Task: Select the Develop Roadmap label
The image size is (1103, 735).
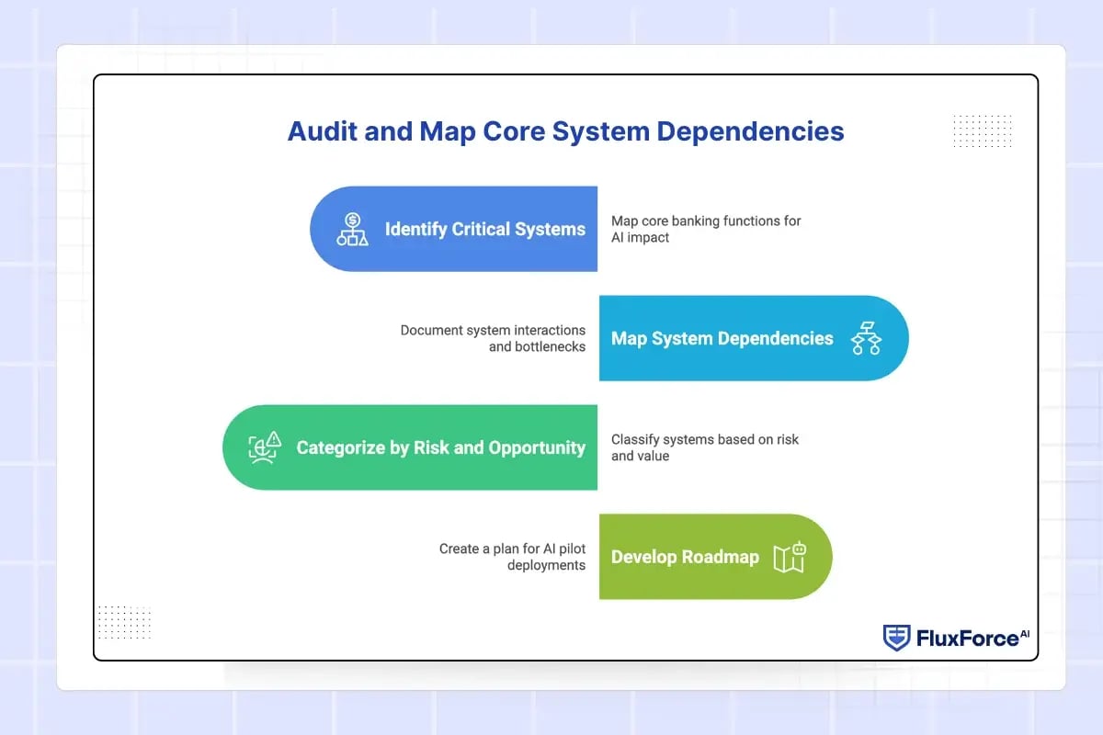Action: [x=685, y=557]
